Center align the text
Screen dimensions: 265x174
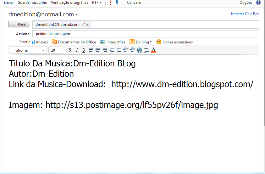click(98, 50)
